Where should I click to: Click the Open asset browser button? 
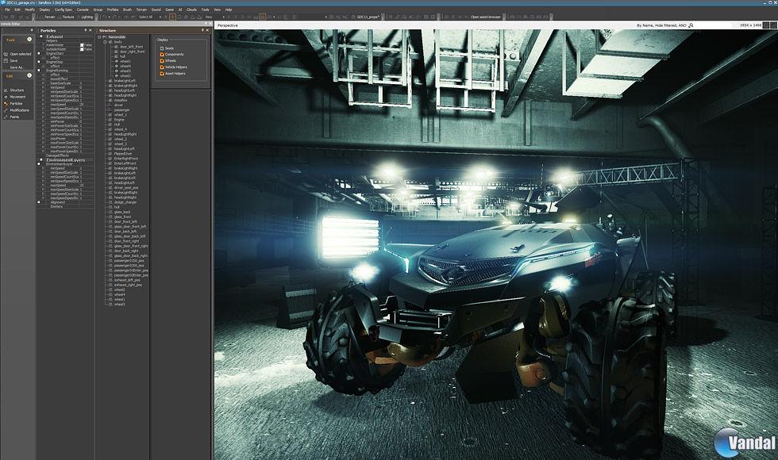pos(486,17)
